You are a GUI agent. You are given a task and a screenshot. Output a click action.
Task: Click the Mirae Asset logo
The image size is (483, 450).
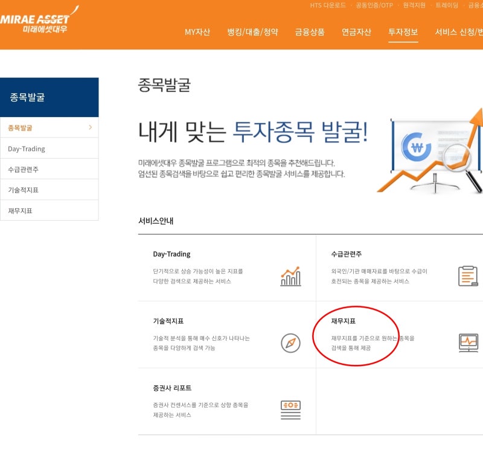[39, 20]
